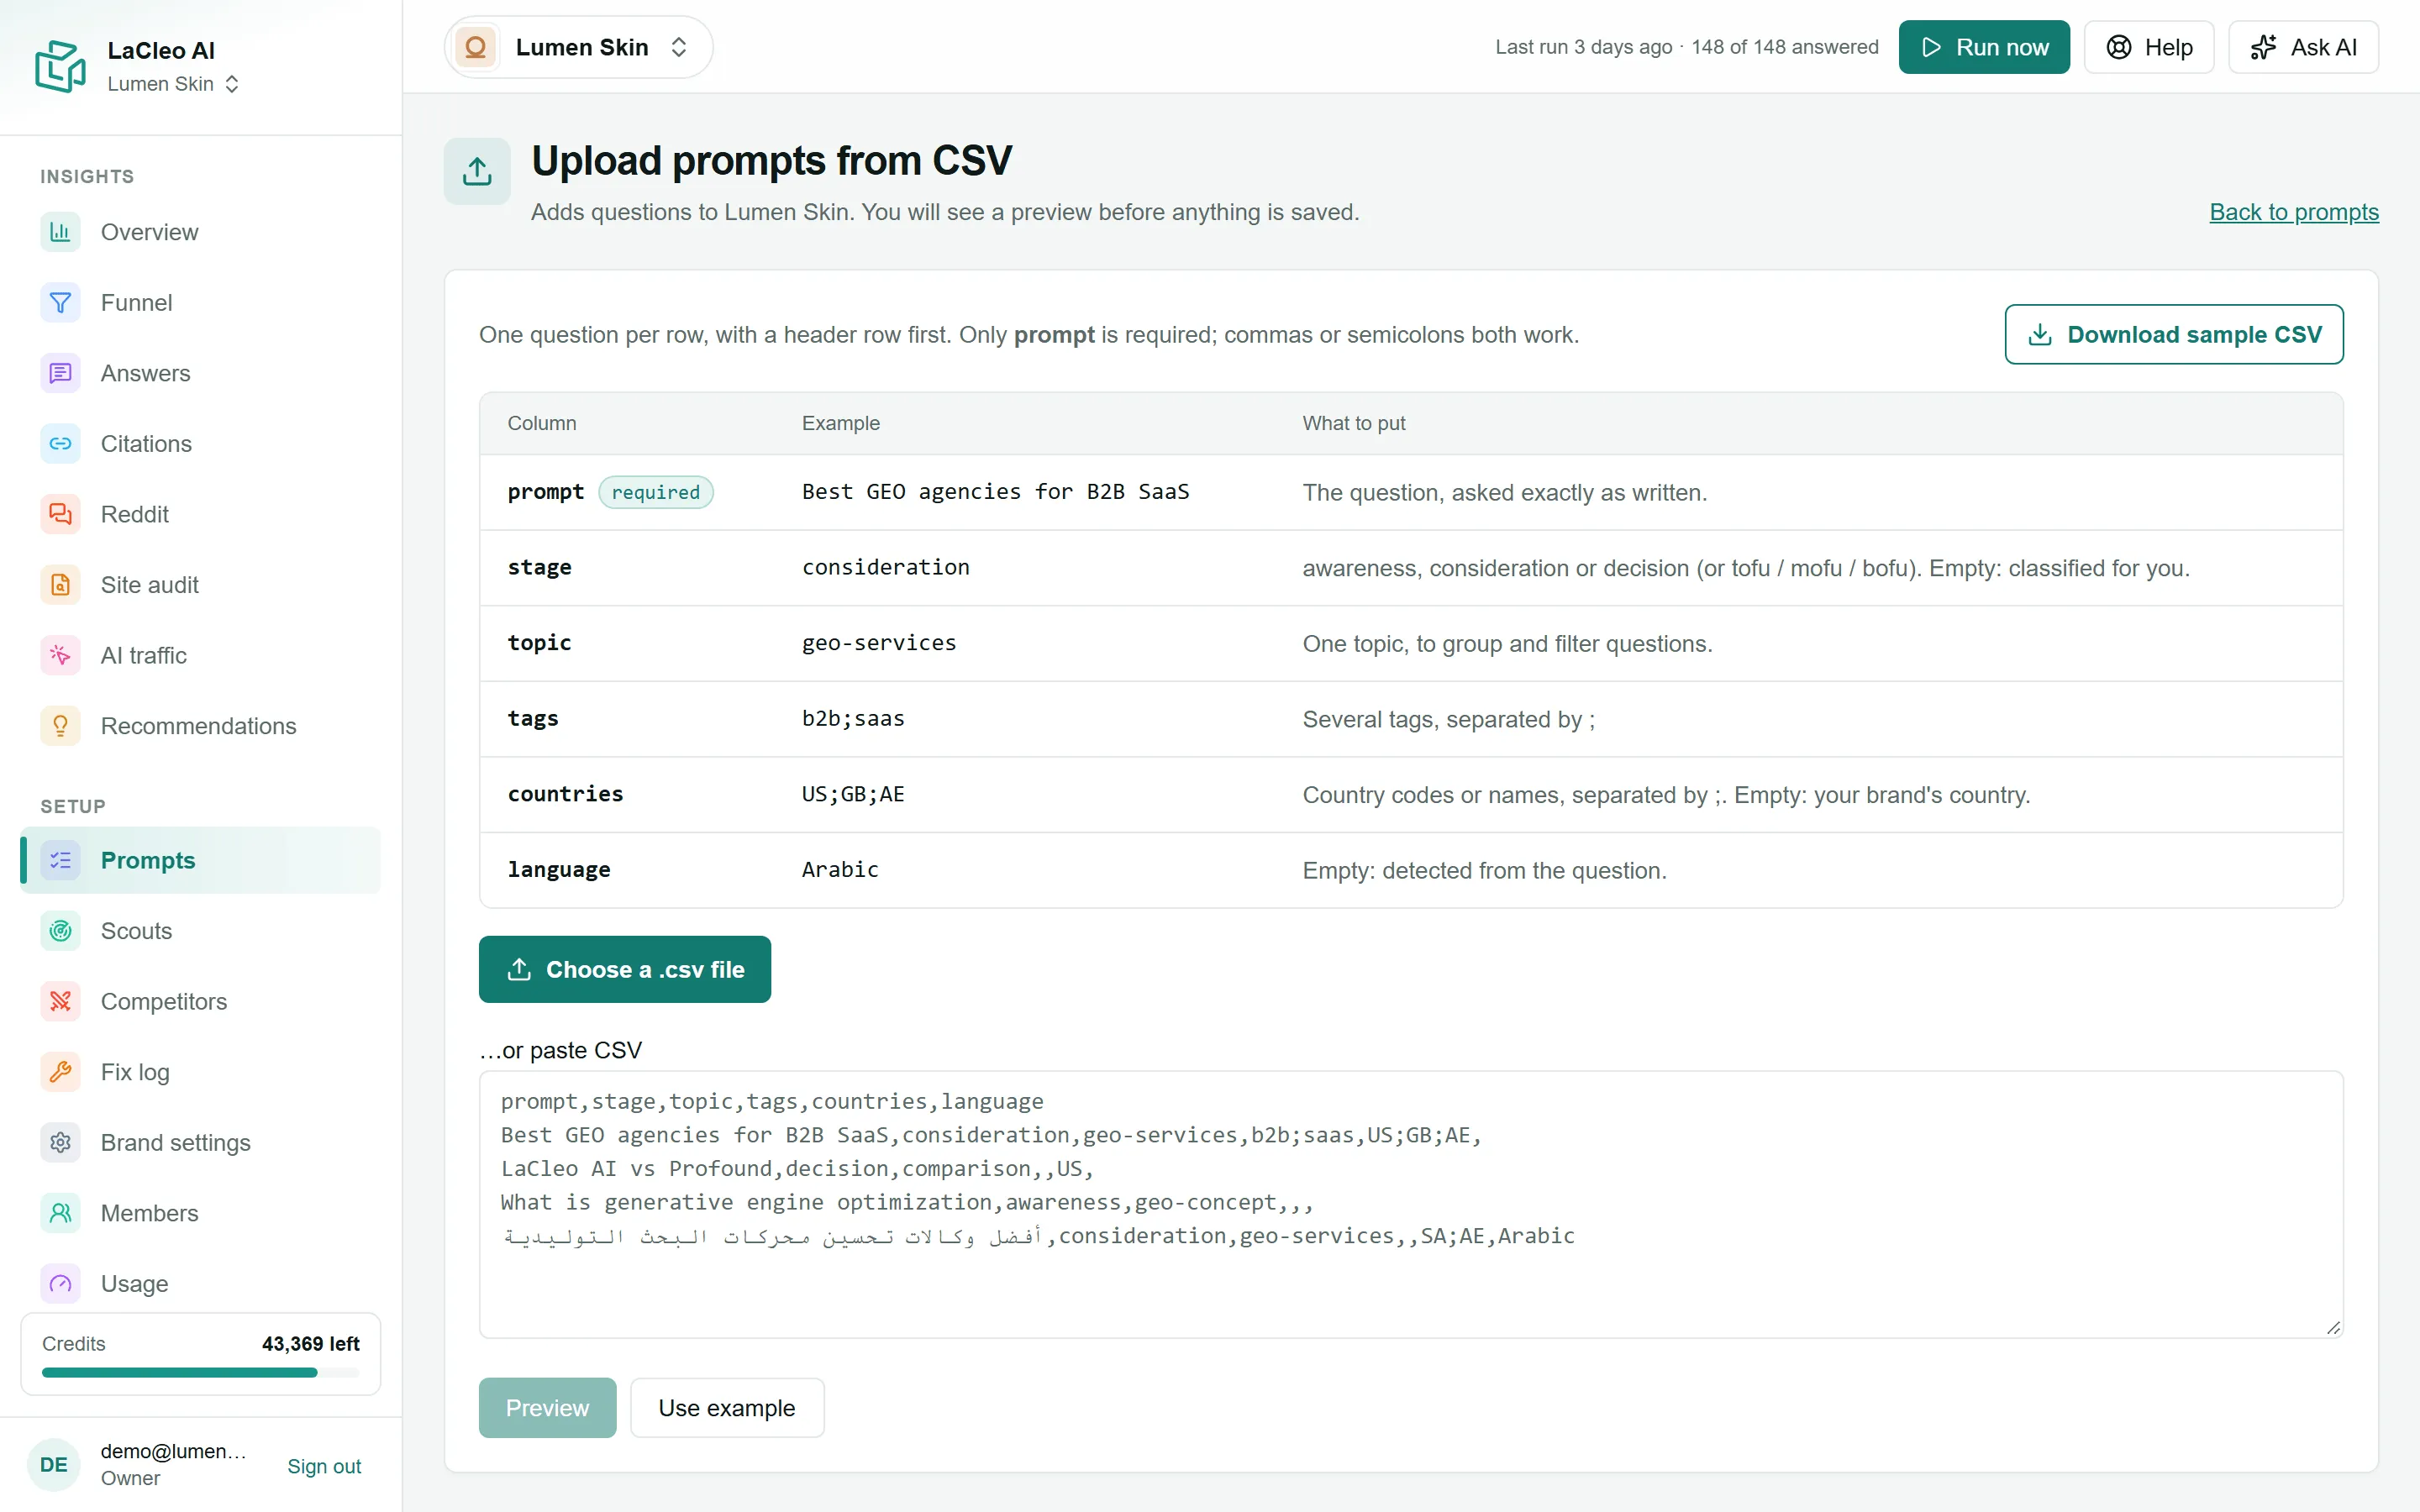This screenshot has height=1512, width=2420.
Task: Click the Funnel filter icon
Action: tap(60, 302)
